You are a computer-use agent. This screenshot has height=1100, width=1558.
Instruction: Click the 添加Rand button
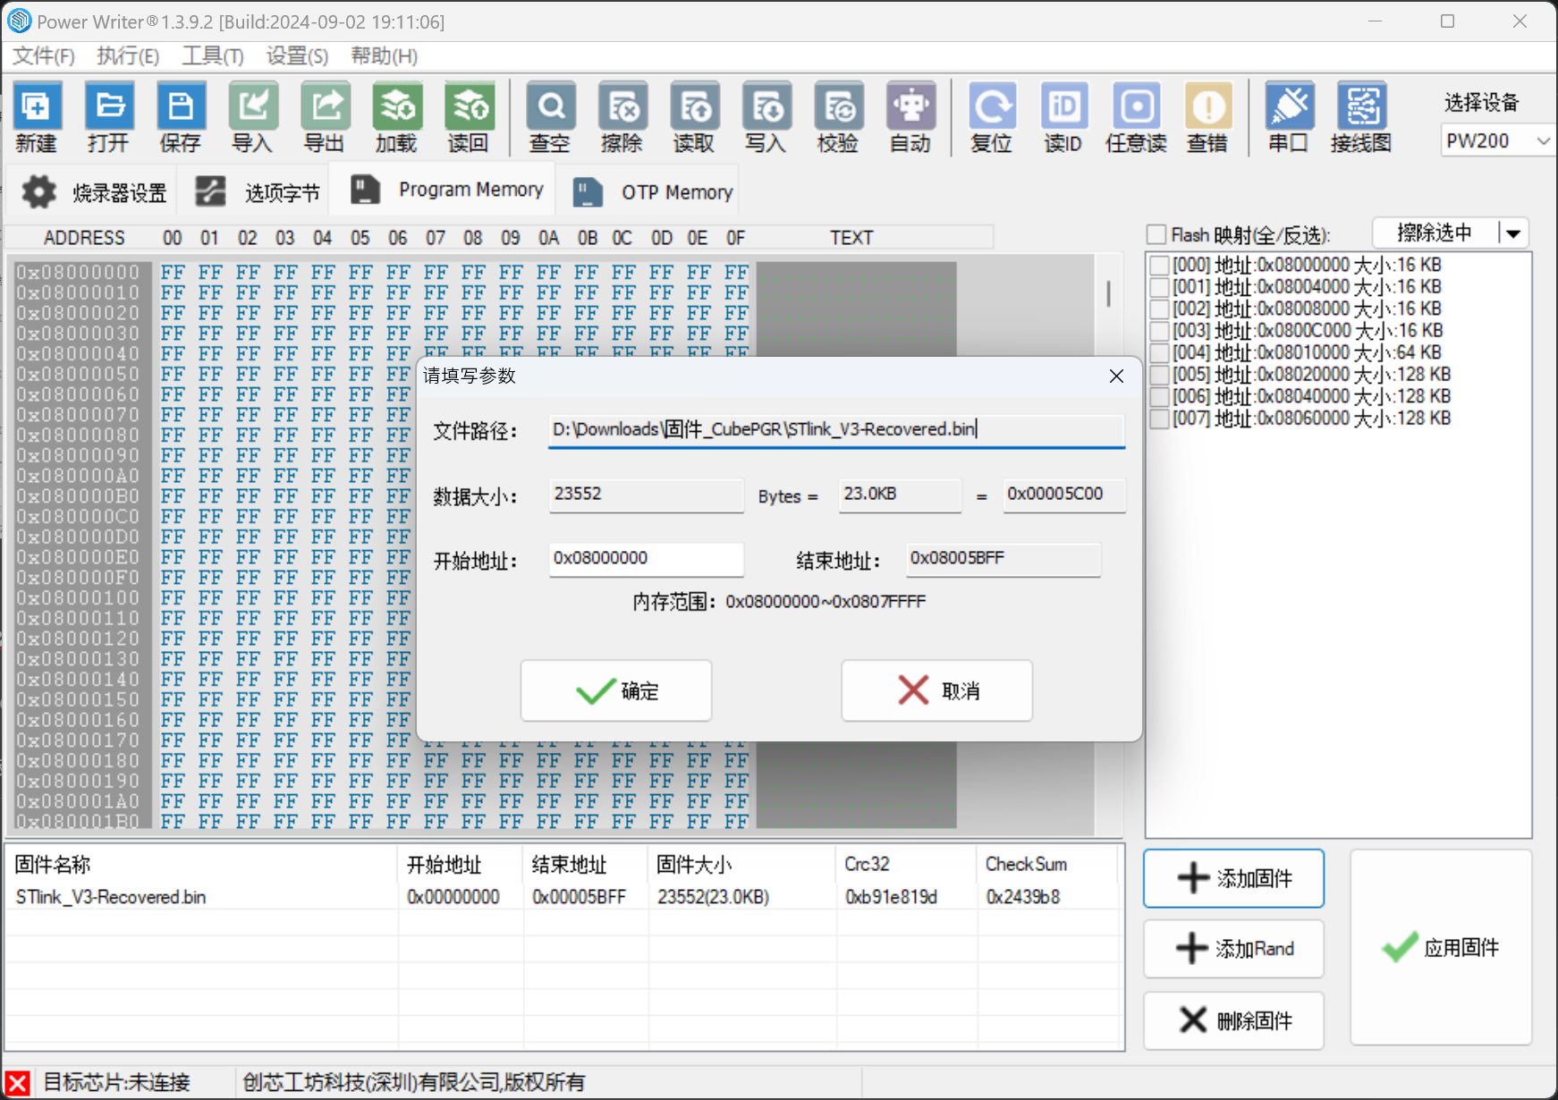click(1233, 949)
